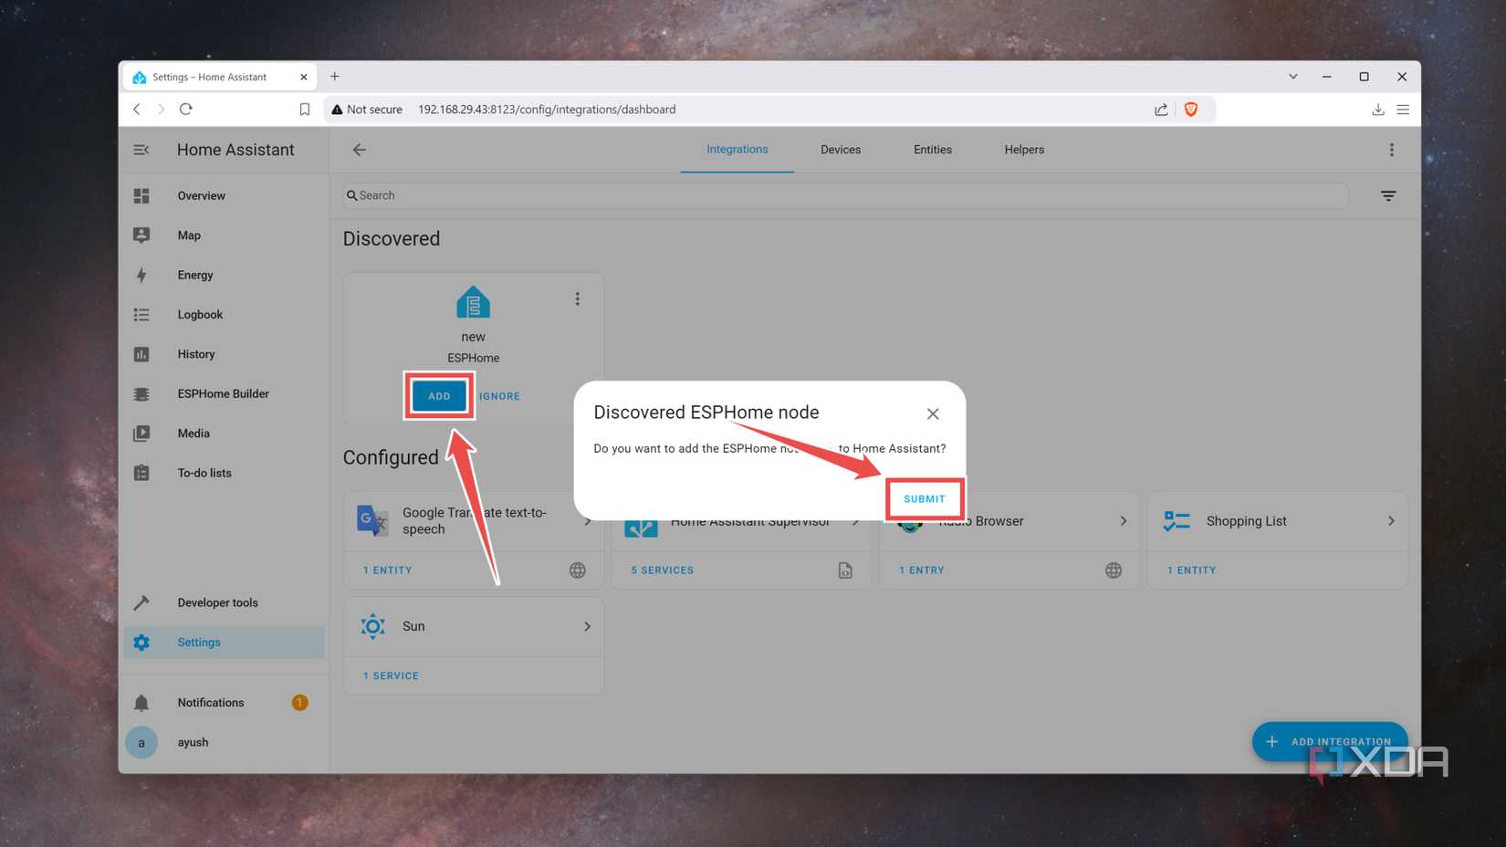
Task: Open browser downloads
Action: (x=1378, y=110)
